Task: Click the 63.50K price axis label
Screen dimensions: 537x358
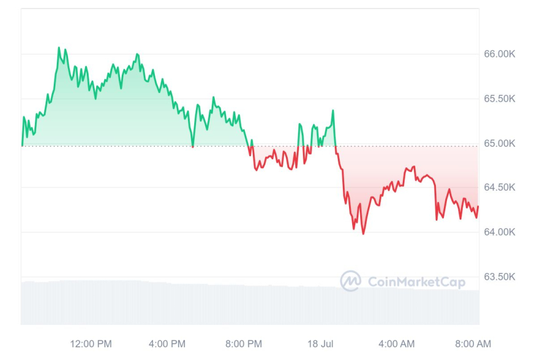Action: 500,277
